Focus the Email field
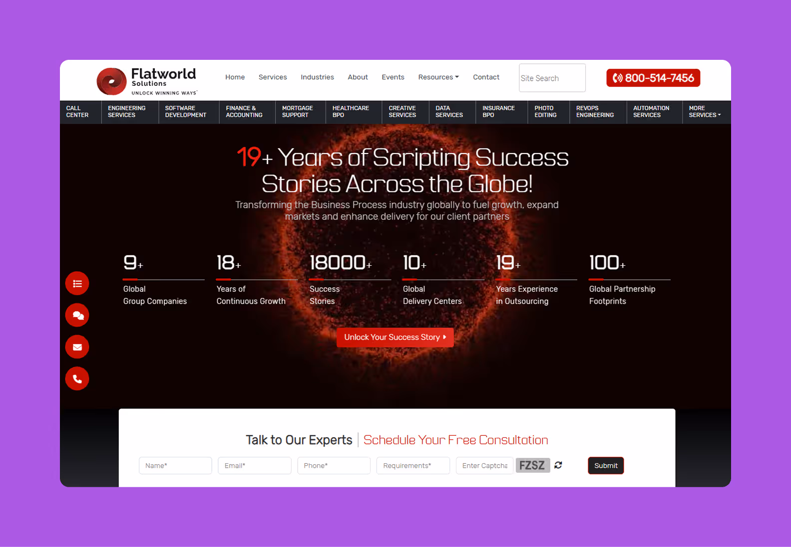 pos(255,466)
